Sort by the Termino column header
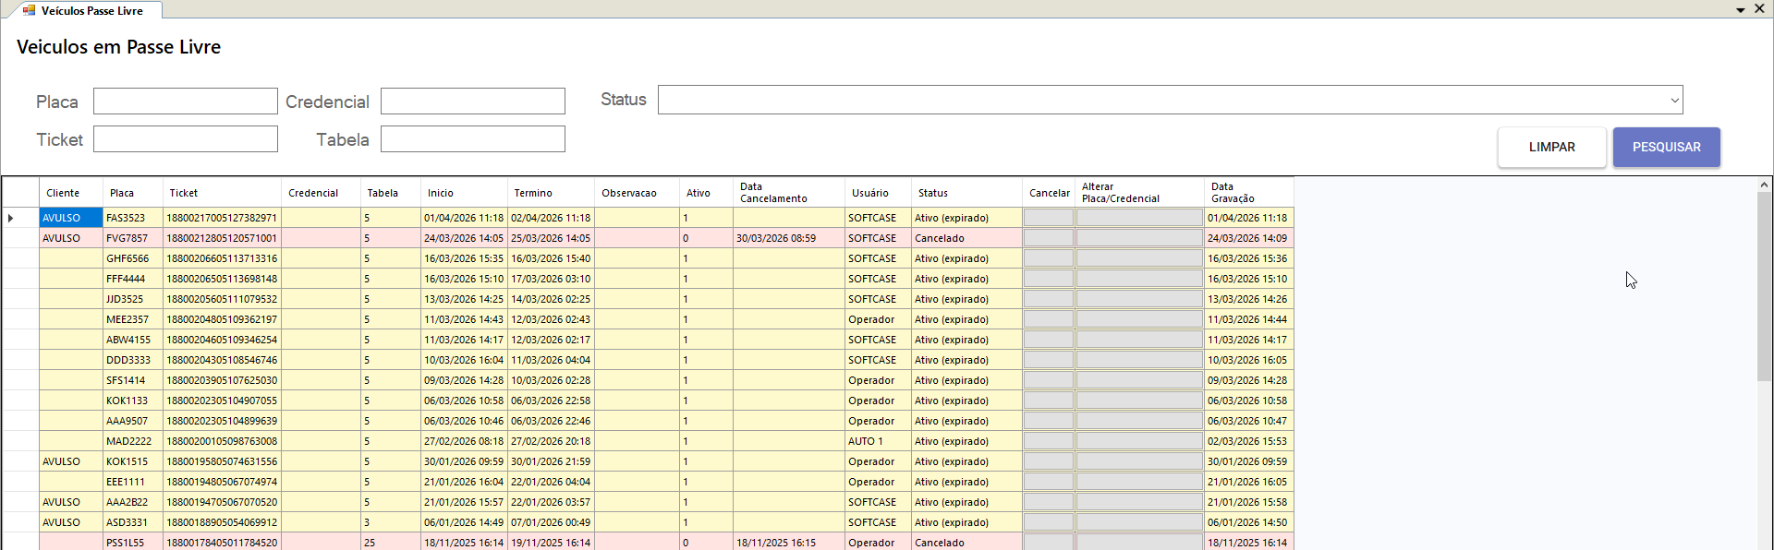 [551, 193]
